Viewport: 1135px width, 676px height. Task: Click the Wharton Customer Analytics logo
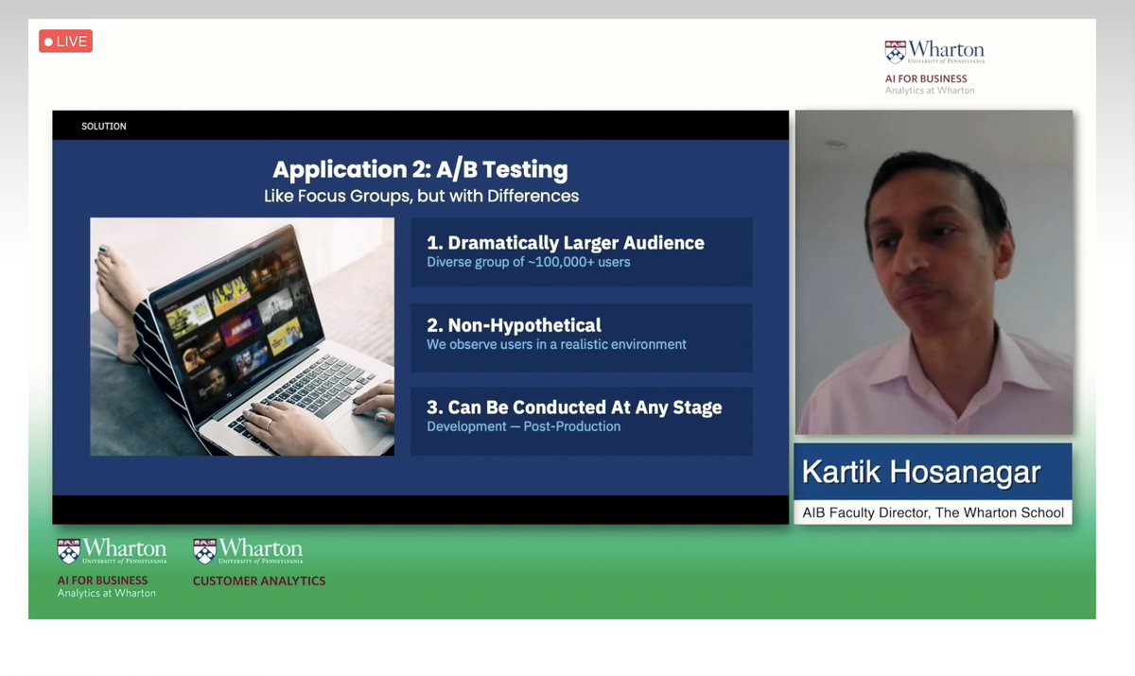[258, 563]
